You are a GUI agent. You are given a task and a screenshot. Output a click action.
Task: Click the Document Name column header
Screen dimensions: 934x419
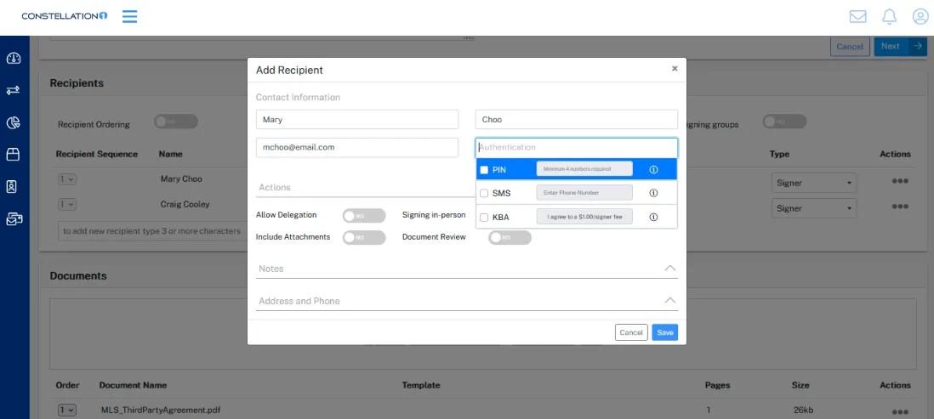[x=133, y=385]
